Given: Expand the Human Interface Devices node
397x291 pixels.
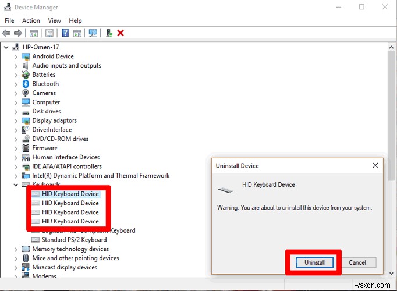Looking at the screenshot, I should pyautogui.click(x=16, y=158).
